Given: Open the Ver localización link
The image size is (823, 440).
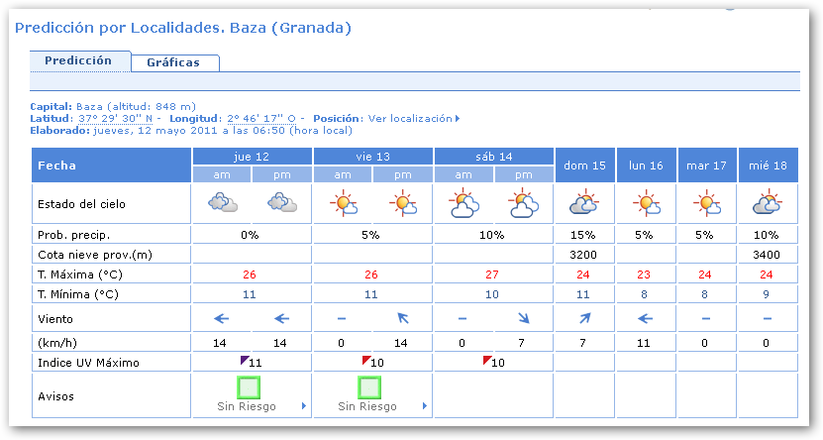Looking at the screenshot, I should [413, 118].
